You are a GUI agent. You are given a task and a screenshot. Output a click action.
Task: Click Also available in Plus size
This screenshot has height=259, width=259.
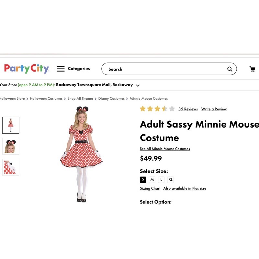tap(185, 188)
